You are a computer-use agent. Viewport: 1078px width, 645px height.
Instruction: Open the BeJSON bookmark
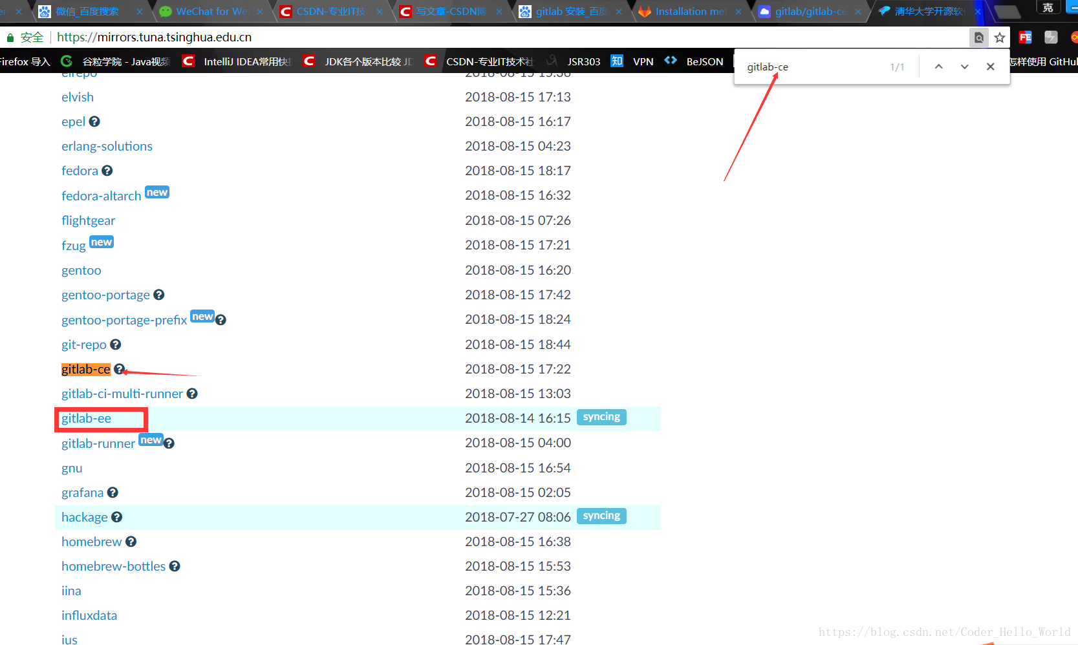(694, 61)
